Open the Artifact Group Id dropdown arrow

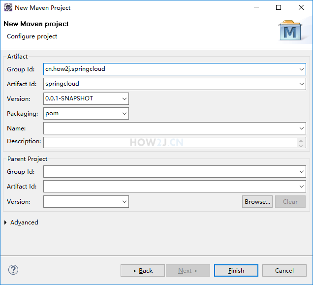click(302, 69)
